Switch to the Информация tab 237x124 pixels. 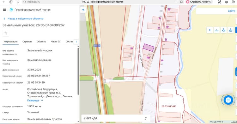10,42
